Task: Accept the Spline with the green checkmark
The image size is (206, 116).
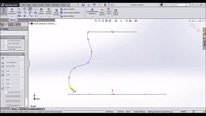Action: click(2, 33)
